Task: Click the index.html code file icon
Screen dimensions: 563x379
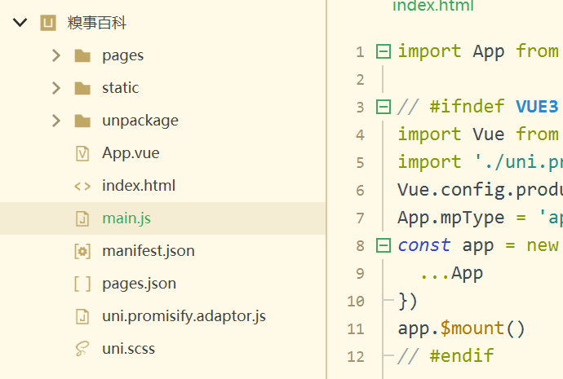Action: point(82,186)
